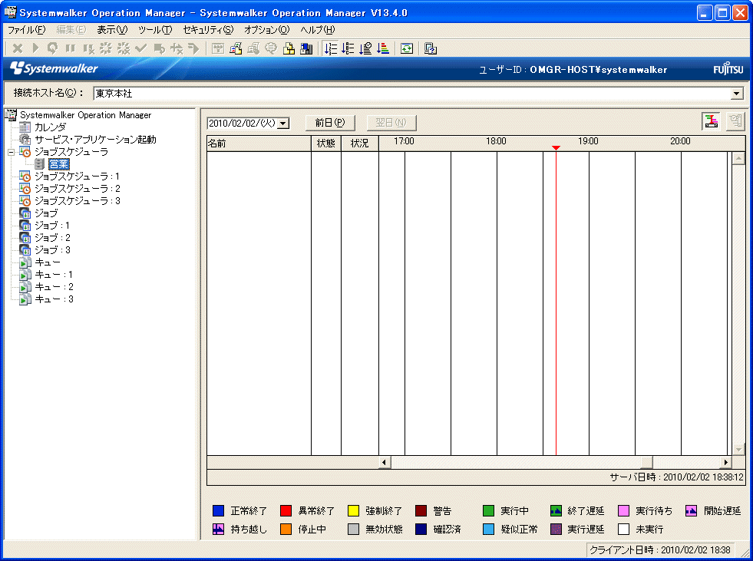The height and width of the screenshot is (561, 753).
Task: Click the timeline scroll right arrow
Action: click(725, 462)
